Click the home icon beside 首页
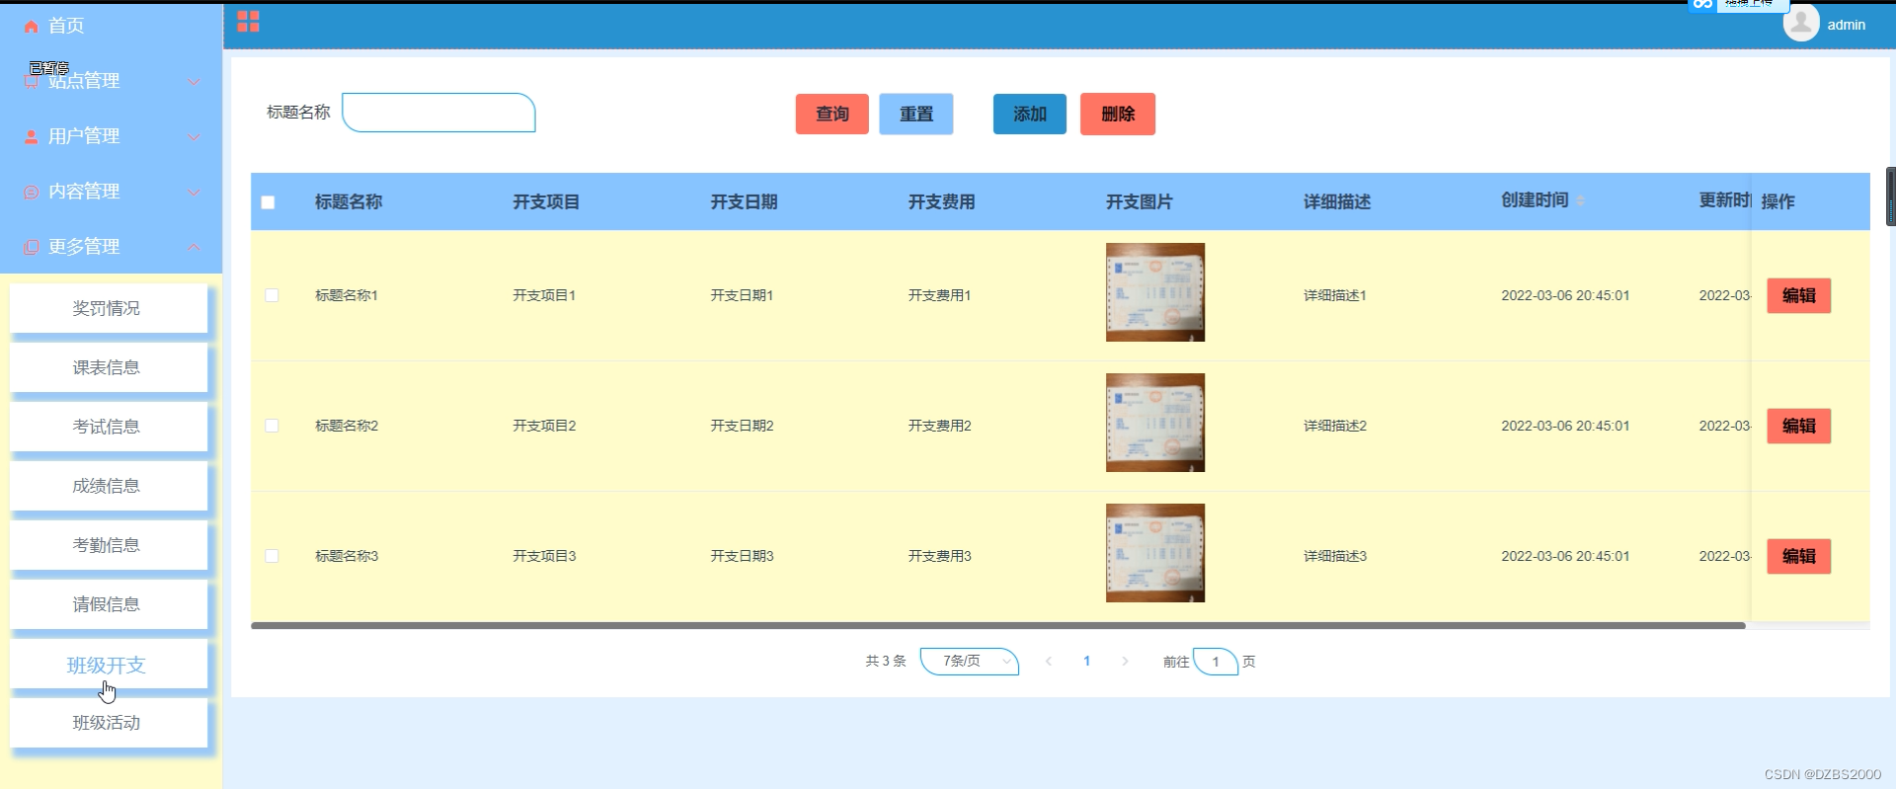The image size is (1896, 789). click(x=32, y=27)
